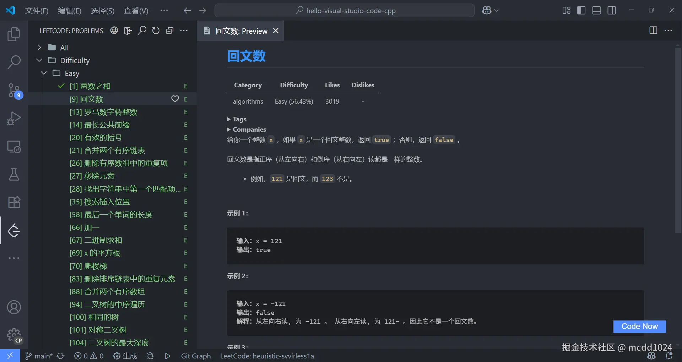Open remote window indicator in status bar

(x=10, y=356)
